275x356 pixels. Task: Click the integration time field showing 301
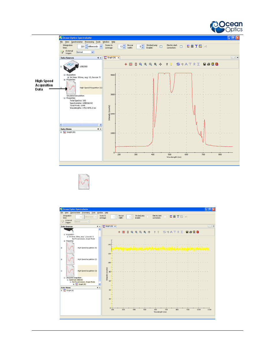(81, 46)
